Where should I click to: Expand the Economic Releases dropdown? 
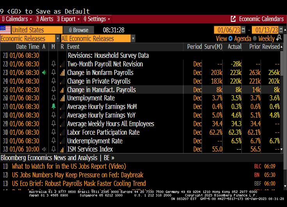58,39
